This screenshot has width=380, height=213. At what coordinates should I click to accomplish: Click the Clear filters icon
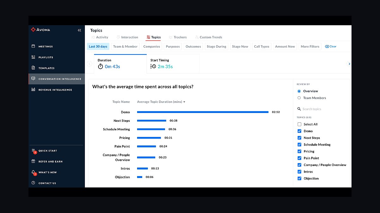coord(327,46)
